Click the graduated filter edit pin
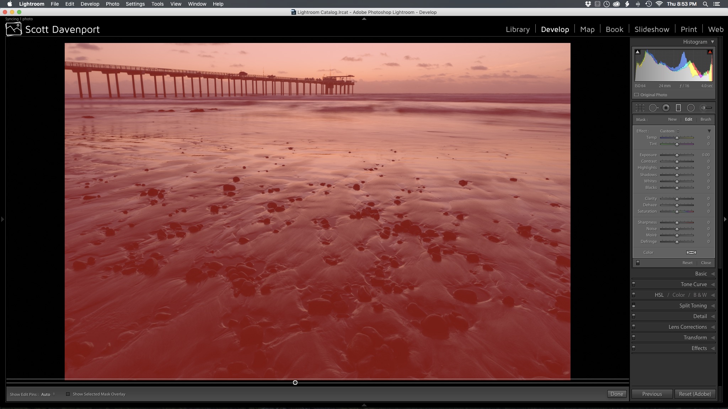728x409 pixels. coord(295,382)
